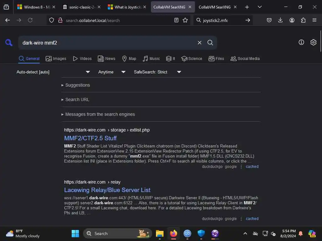Select the Images search category
322x241 pixels.
56,59
